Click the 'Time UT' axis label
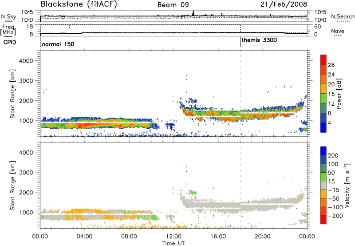Image resolution: width=355 pixels, height=246 pixels. [174, 243]
